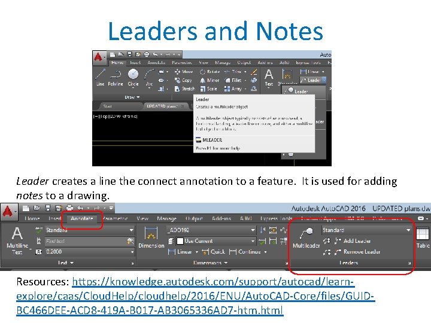This screenshot has height=323, width=431.
Task: Click the MLEADER command name in tooltip
Action: [212, 140]
